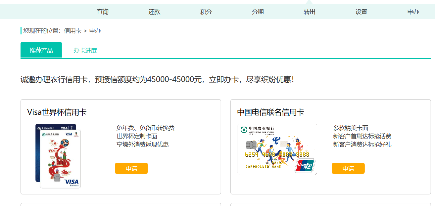This screenshot has height=206, width=435.
Task: Click the Visa世界杯信用卡 title
Action: click(x=57, y=112)
